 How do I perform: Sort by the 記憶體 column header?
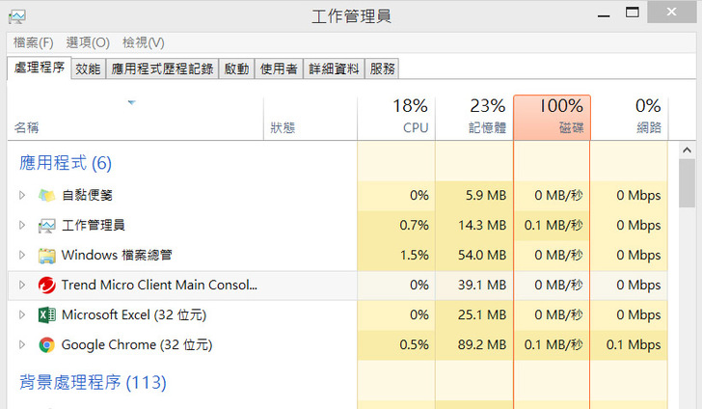coord(473,116)
